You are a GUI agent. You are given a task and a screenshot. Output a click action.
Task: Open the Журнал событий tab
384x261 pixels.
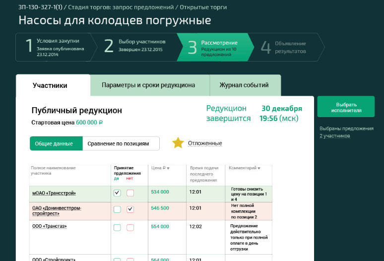click(244, 85)
